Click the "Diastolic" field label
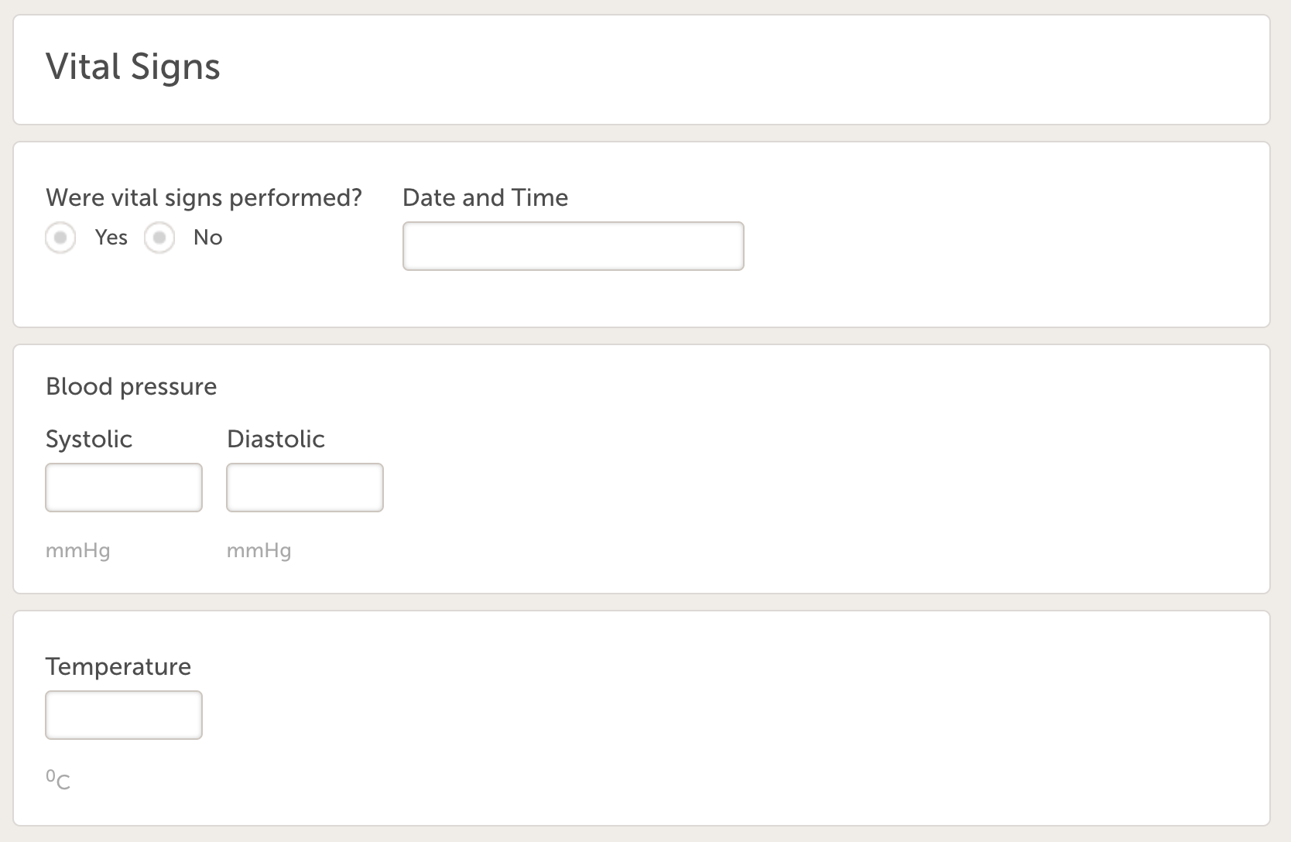This screenshot has width=1291, height=842. [276, 439]
